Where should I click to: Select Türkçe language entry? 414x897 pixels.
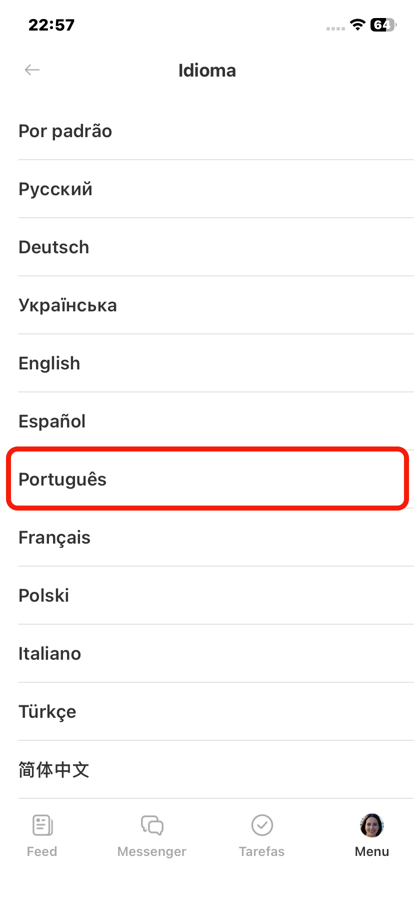point(47,712)
